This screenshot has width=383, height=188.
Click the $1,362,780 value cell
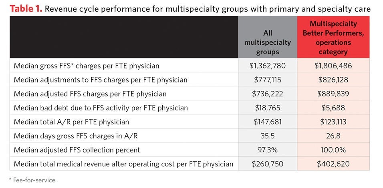tap(267, 66)
